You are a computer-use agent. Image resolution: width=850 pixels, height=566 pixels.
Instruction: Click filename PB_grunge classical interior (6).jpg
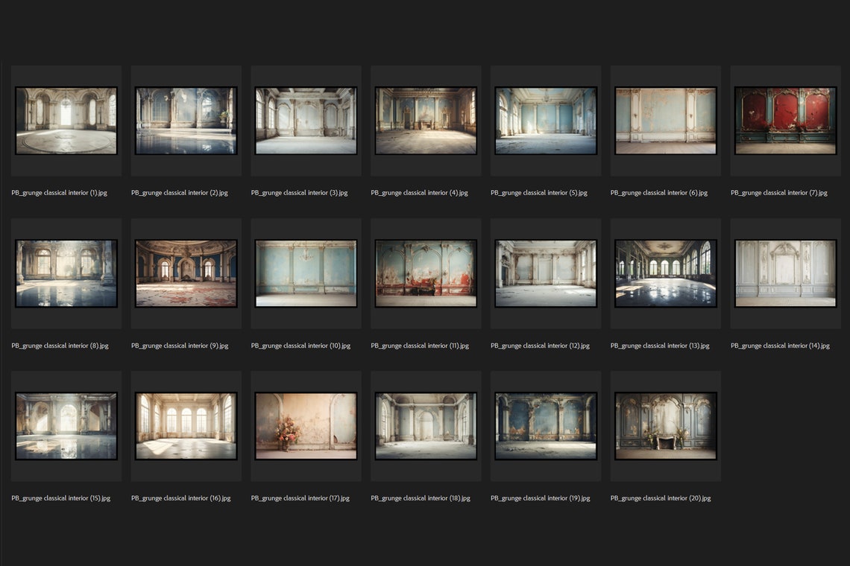click(x=659, y=192)
